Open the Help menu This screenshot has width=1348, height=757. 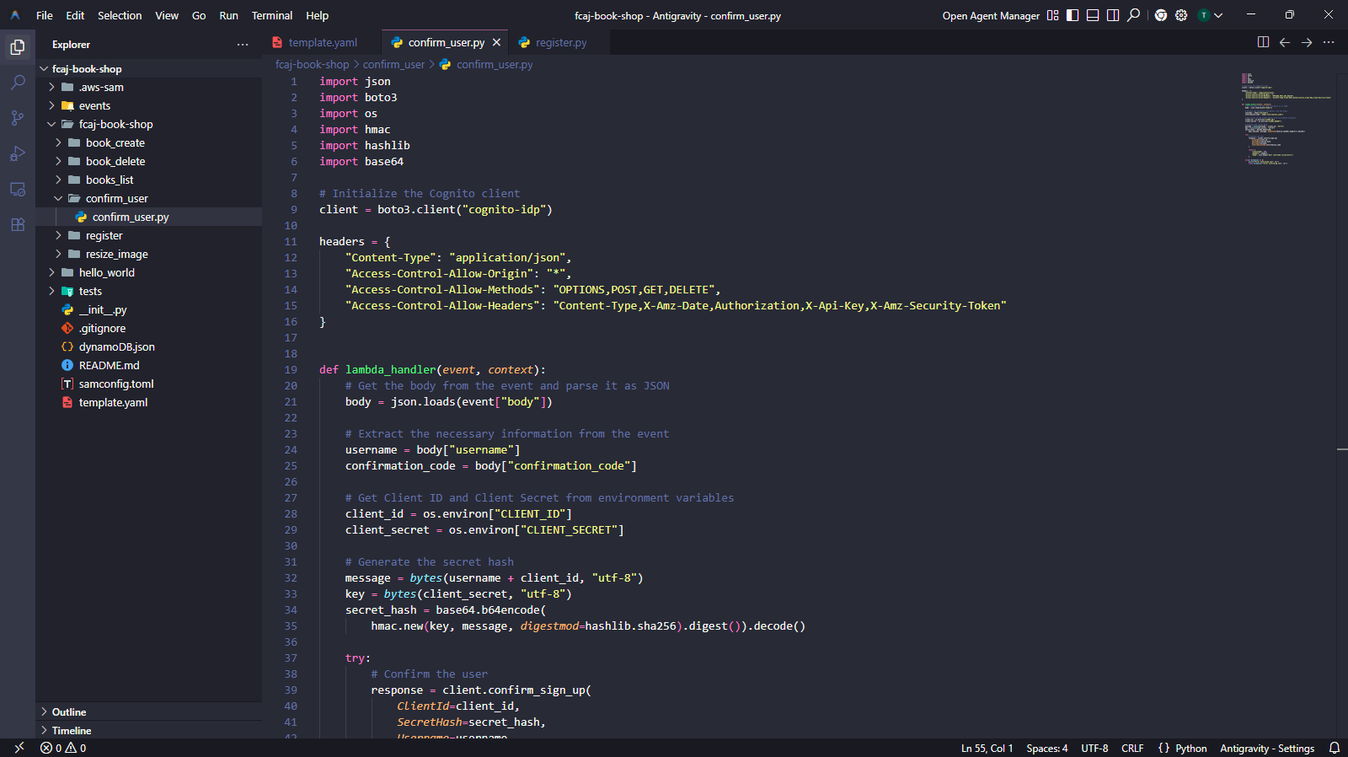point(317,15)
